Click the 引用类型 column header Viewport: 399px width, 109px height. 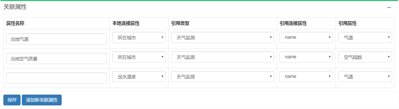(180, 23)
